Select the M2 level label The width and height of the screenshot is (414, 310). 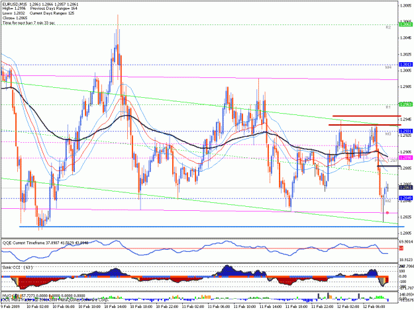pyautogui.click(x=388, y=201)
